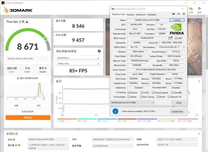Click the AMD Ryzen 7 5800X CPU field

[x=113, y=140]
